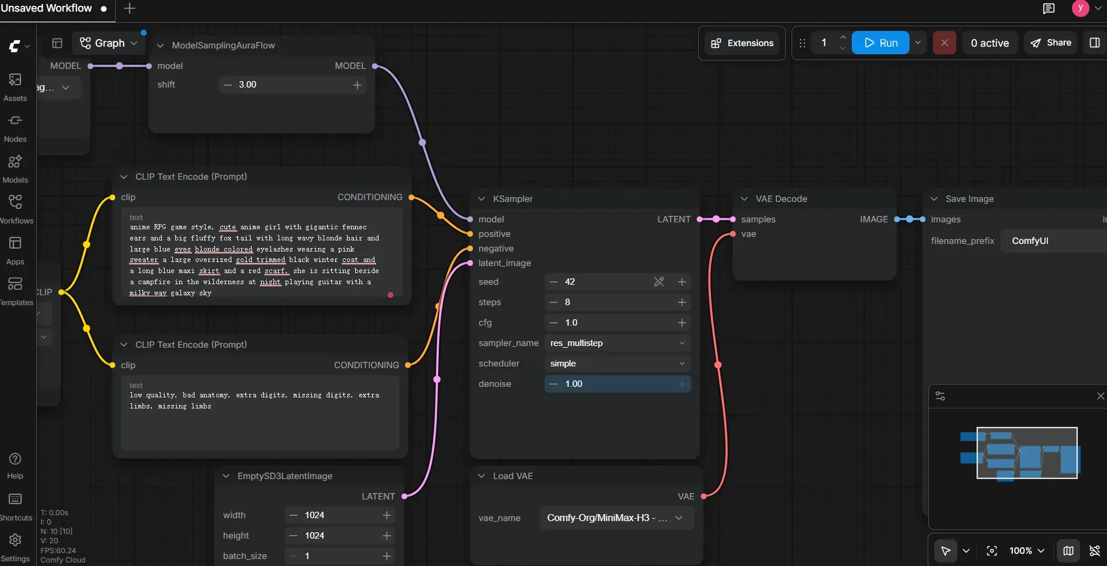This screenshot has height=566, width=1107.
Task: Collapse the EmptySD3LatentImage node
Action: coord(226,476)
